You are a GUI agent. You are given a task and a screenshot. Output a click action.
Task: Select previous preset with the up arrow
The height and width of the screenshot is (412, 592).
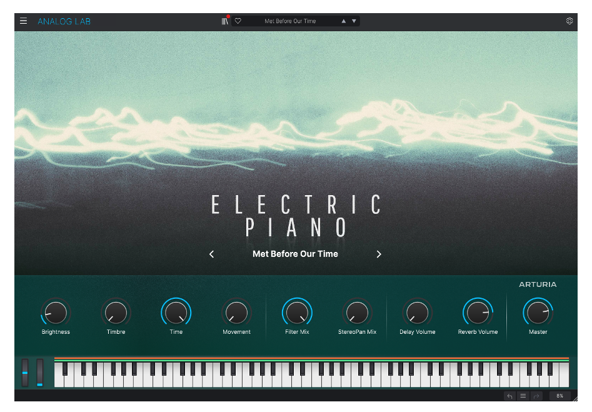tap(343, 21)
